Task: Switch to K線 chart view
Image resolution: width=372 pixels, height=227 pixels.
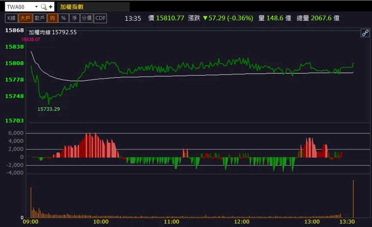Action: 11,18
